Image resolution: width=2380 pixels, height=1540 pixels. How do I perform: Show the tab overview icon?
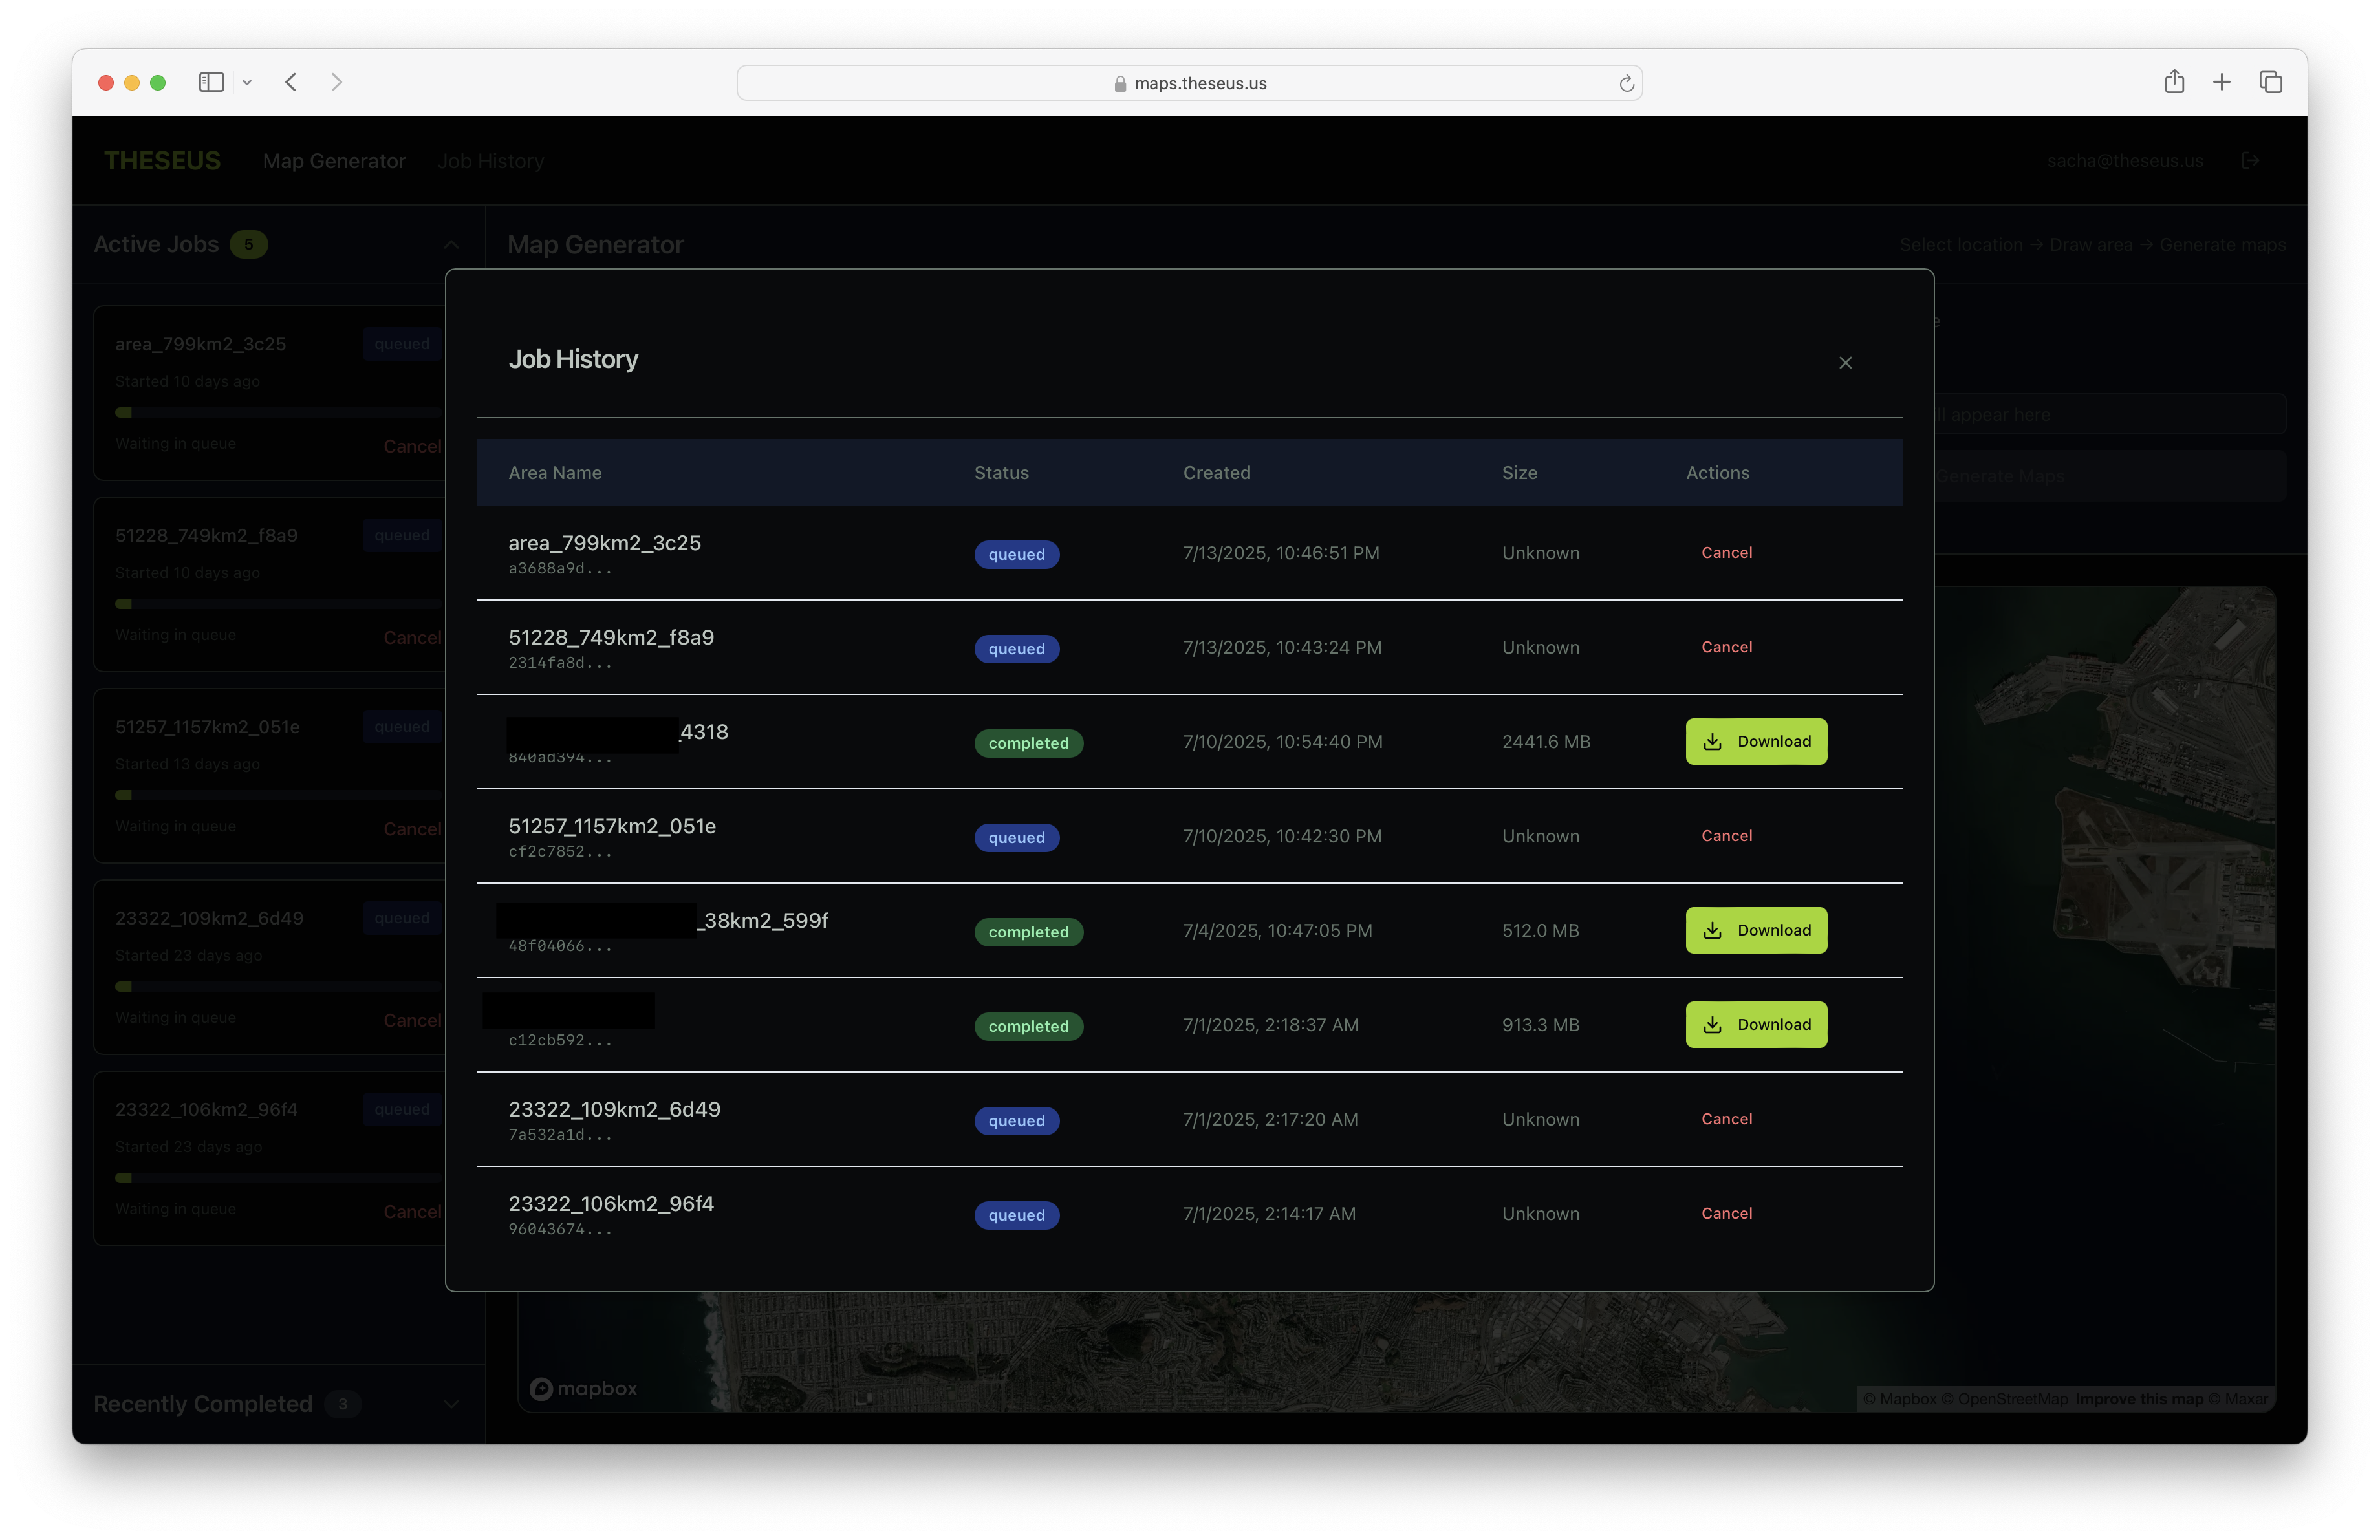pyautogui.click(x=2270, y=82)
